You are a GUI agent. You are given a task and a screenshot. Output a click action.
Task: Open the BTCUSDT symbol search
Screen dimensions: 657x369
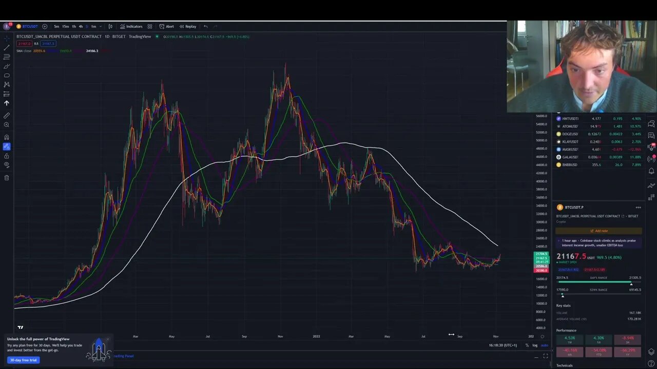click(x=27, y=26)
